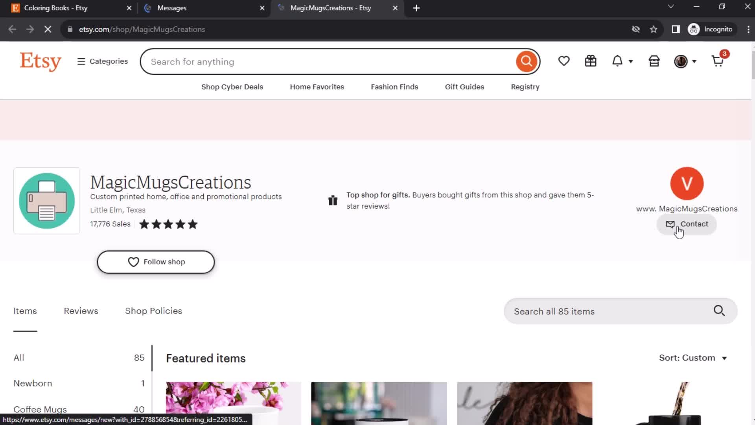Close the Coloring Books - Etsy tab
Viewport: 755px width, 425px height.
[129, 8]
